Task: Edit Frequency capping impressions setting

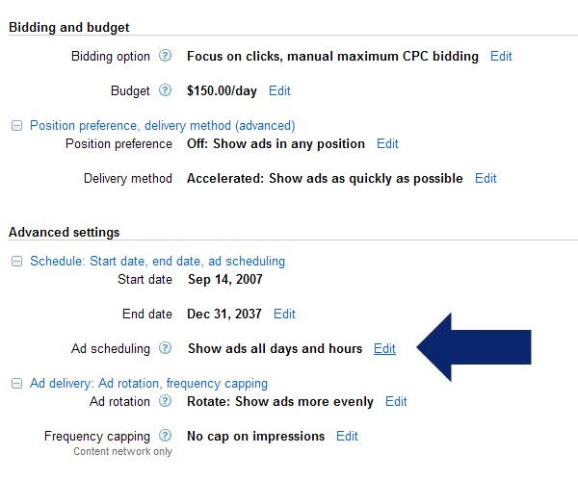Action: (x=347, y=436)
